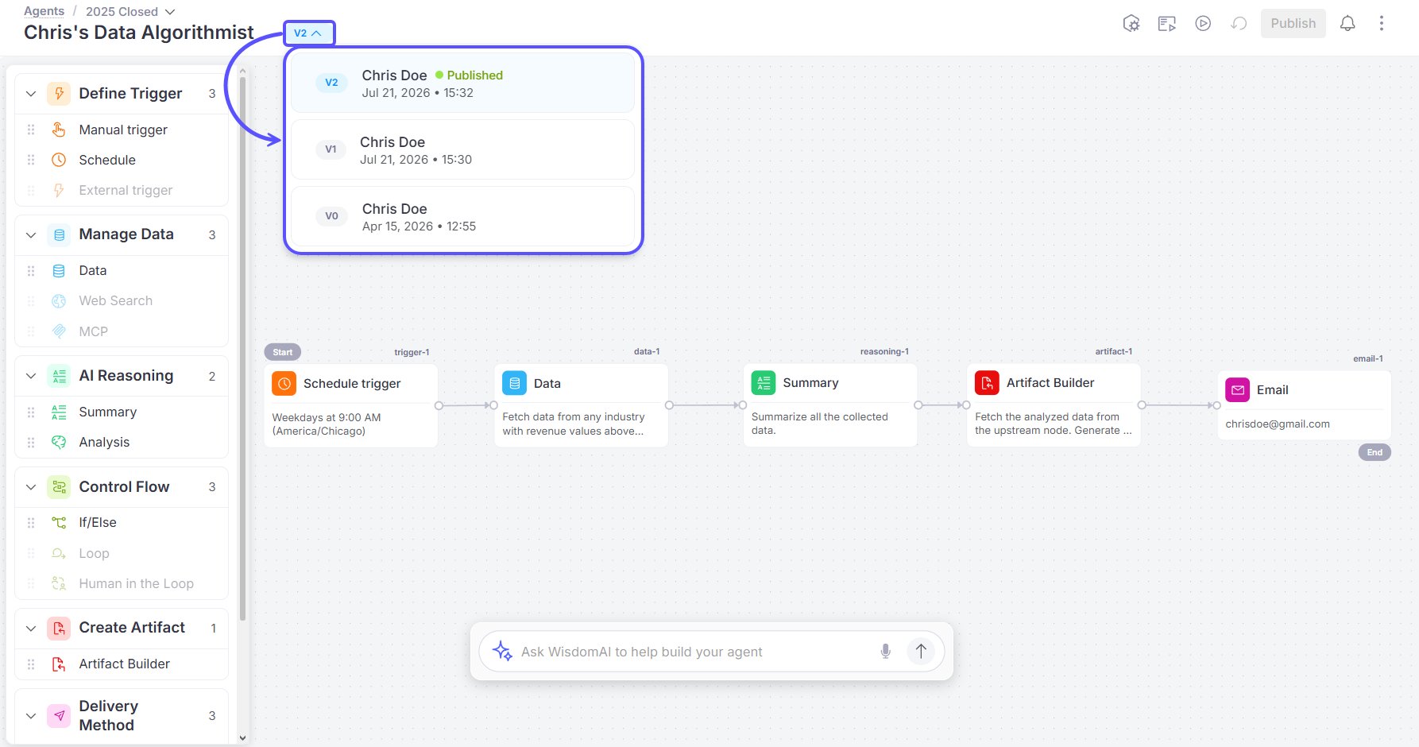1419x747 pixels.
Task: Click the Email node envelope icon
Action: click(x=1237, y=390)
